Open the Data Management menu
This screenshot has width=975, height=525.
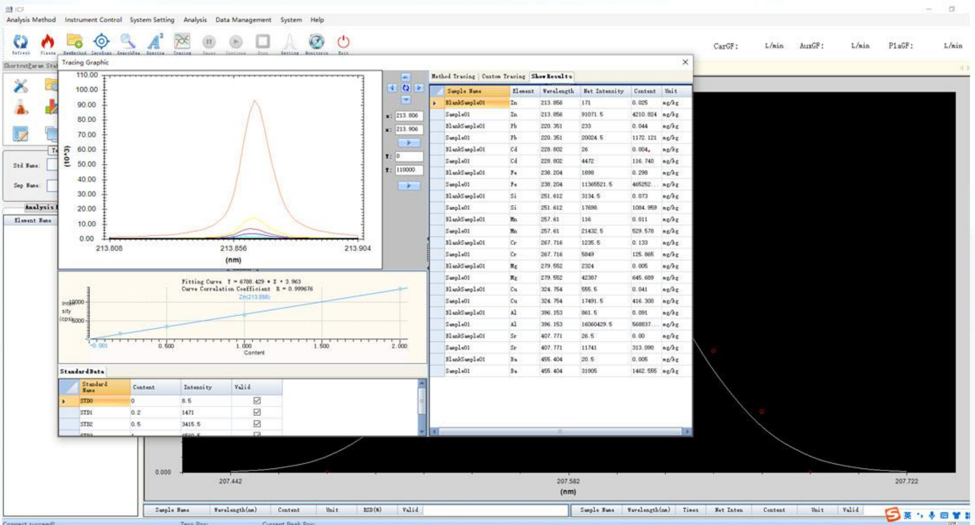[x=244, y=20]
